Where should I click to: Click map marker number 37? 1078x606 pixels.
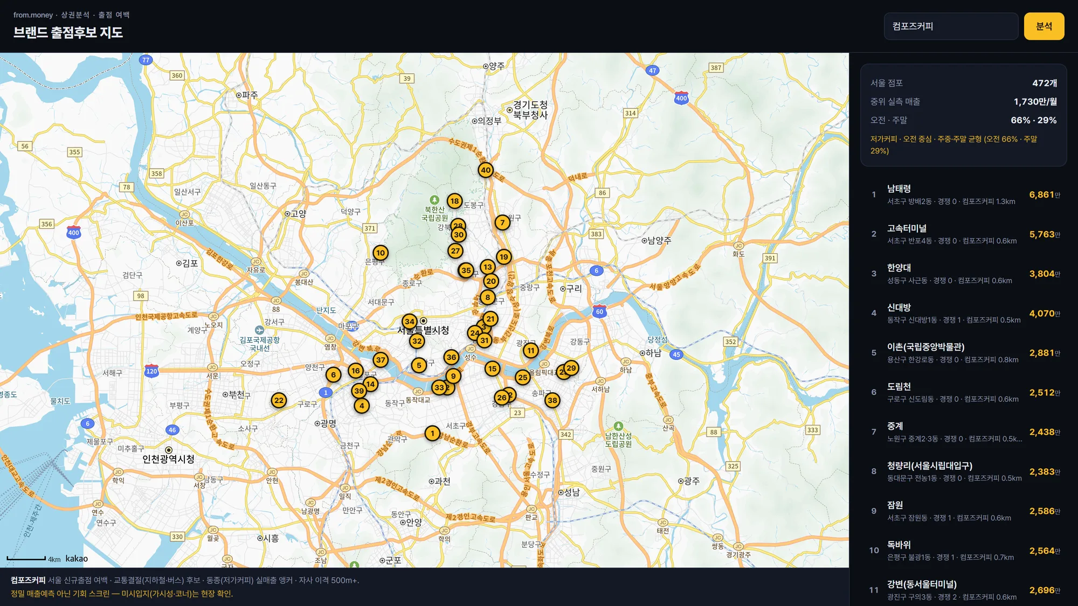pyautogui.click(x=381, y=360)
